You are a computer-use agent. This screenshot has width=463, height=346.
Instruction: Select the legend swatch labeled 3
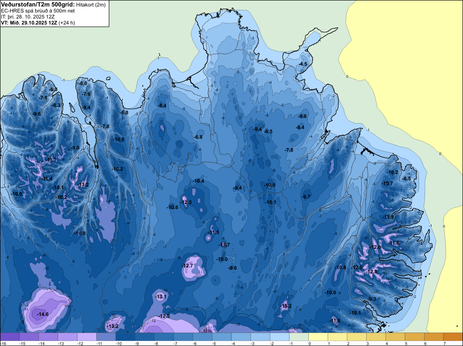click(376, 337)
